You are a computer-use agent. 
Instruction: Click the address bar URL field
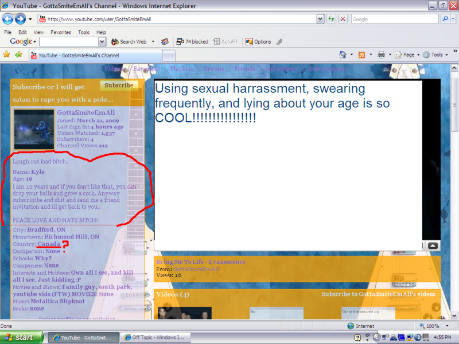point(177,19)
